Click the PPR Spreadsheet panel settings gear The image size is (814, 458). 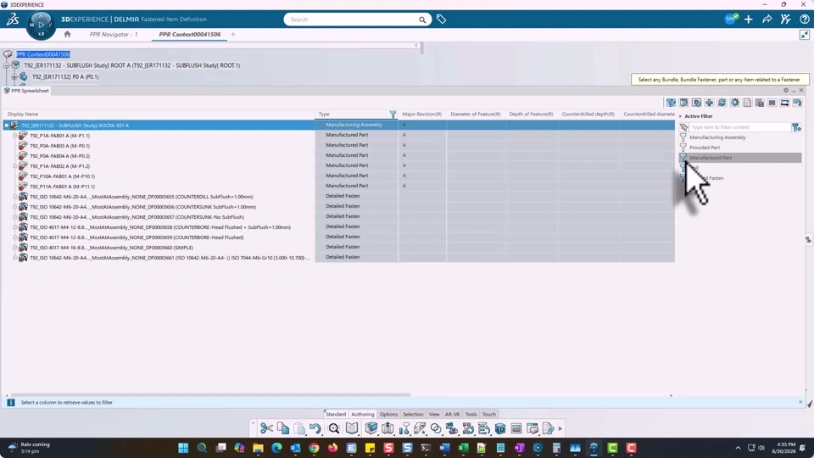(786, 91)
